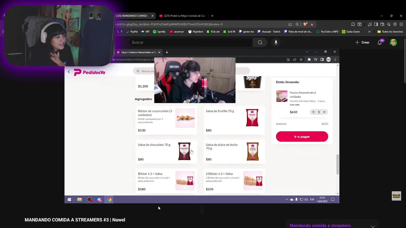Click Postre Almendrado cart item image

(x=282, y=96)
